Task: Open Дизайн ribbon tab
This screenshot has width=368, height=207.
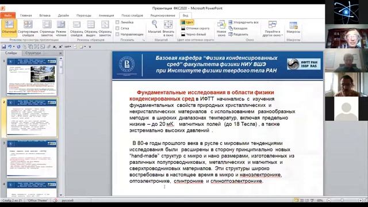Action: [x=63, y=16]
